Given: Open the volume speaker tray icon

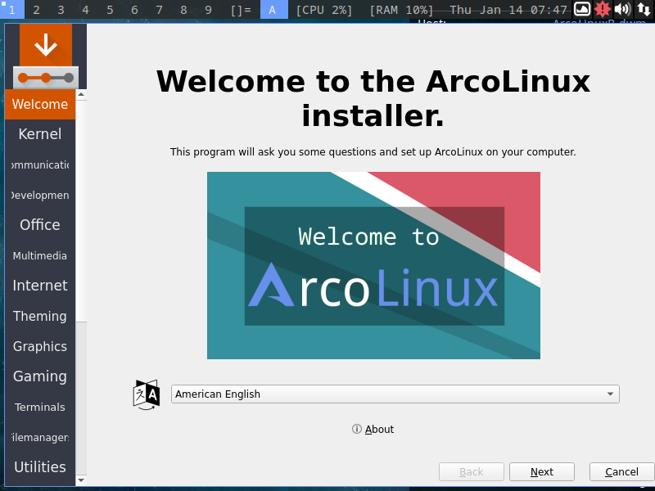Looking at the screenshot, I should (x=622, y=9).
